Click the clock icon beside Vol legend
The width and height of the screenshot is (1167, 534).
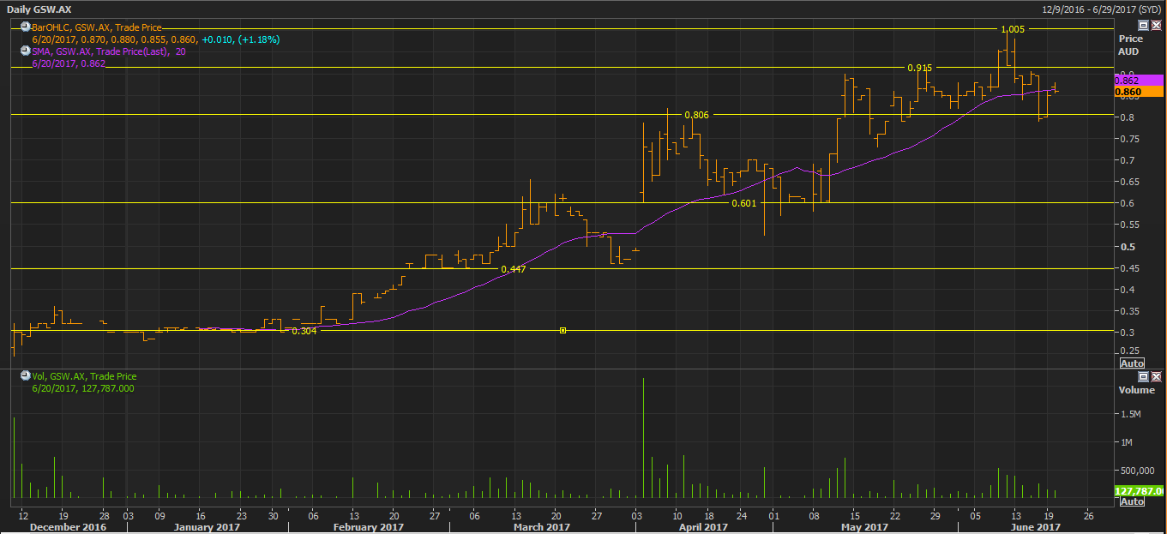[x=27, y=376]
